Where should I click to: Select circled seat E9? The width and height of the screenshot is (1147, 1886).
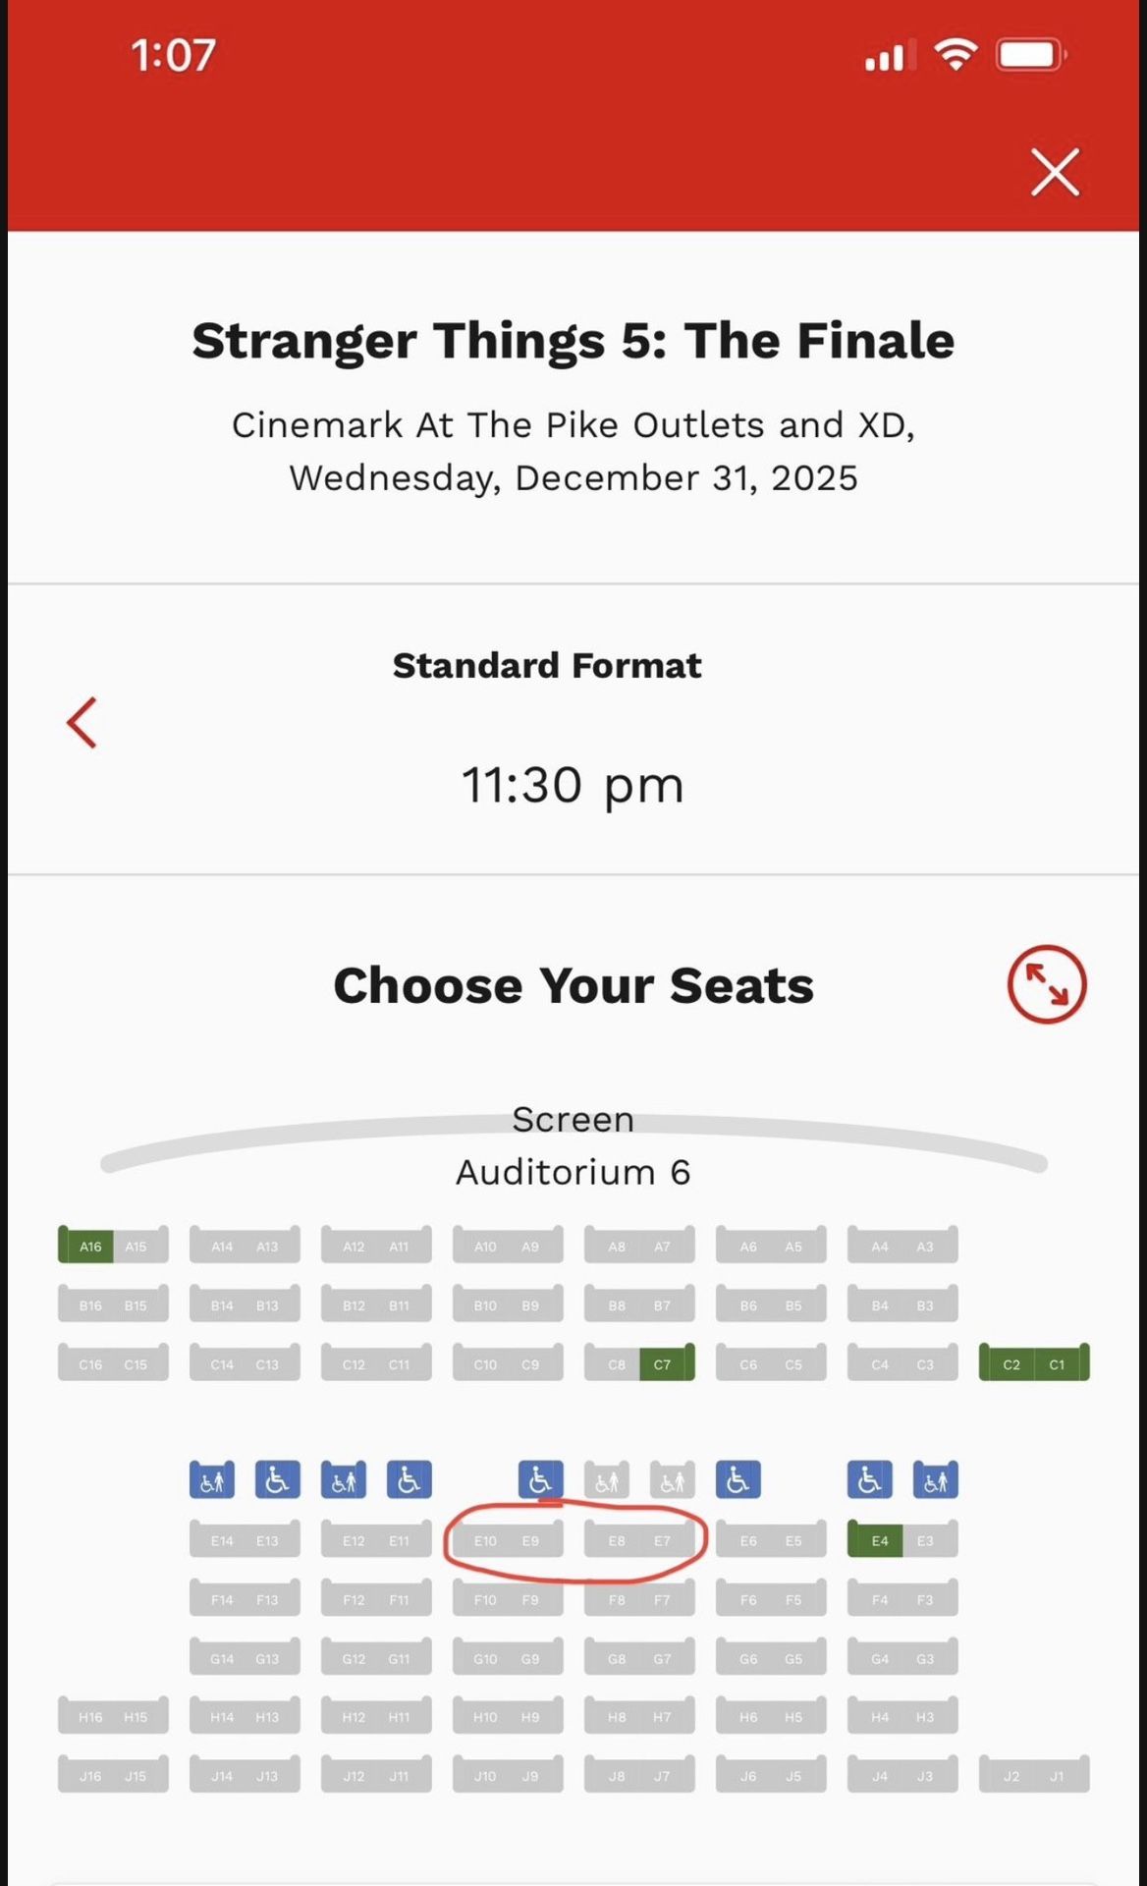pyautogui.click(x=530, y=1540)
